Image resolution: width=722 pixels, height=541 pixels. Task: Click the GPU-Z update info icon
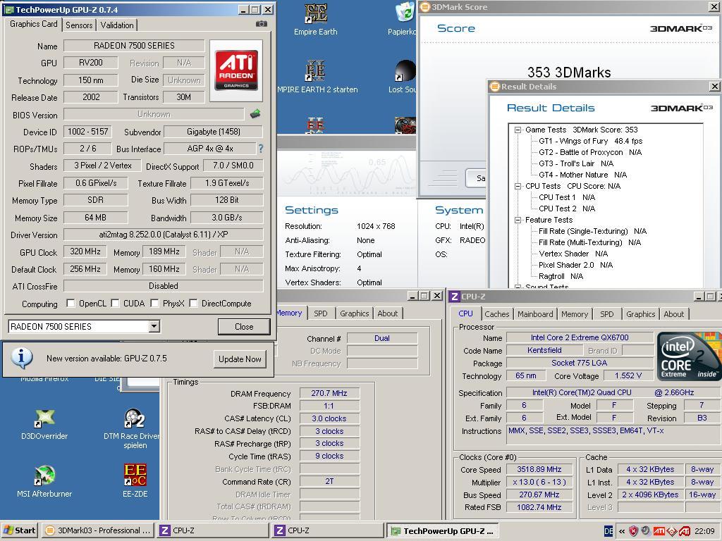pyautogui.click(x=22, y=358)
